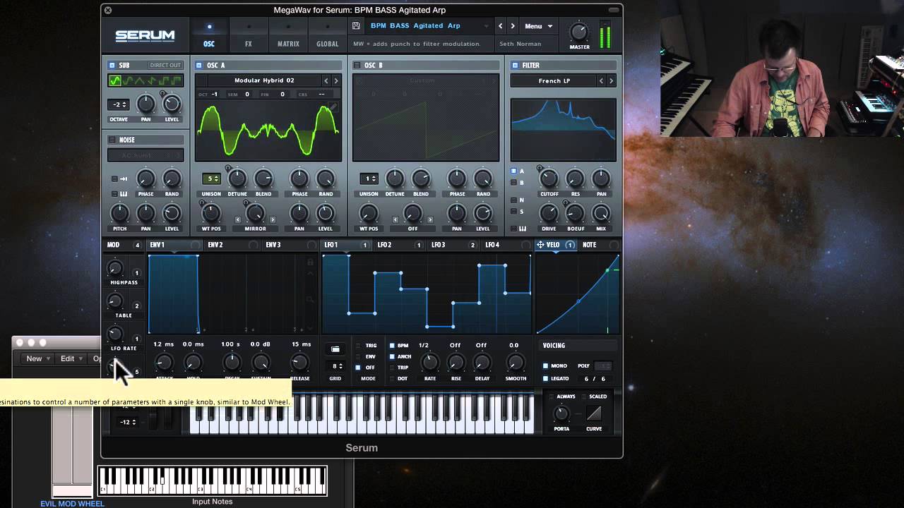Open the Edit dropdown in the background window
Image resolution: width=904 pixels, height=508 pixels.
(x=71, y=358)
